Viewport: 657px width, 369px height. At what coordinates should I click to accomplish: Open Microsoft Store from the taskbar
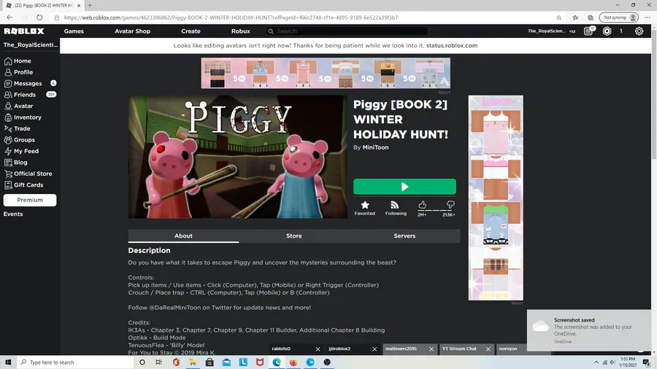coord(210,362)
